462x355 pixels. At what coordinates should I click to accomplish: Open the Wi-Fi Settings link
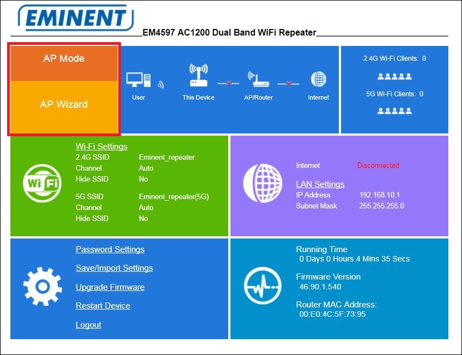(x=101, y=146)
